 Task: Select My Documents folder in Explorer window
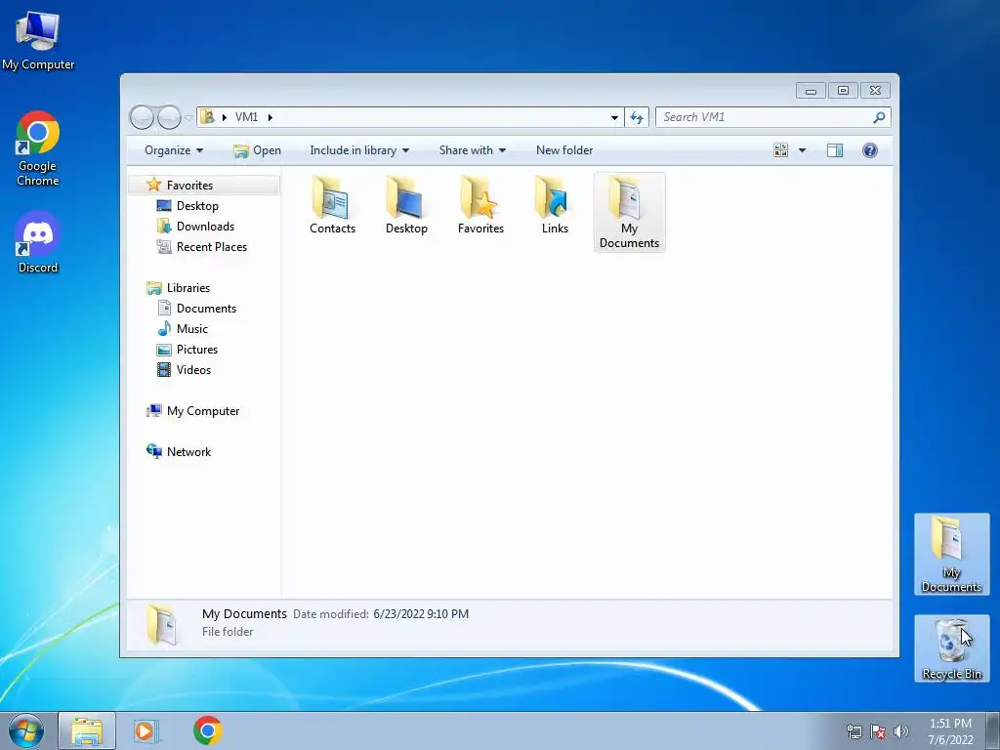pos(629,212)
